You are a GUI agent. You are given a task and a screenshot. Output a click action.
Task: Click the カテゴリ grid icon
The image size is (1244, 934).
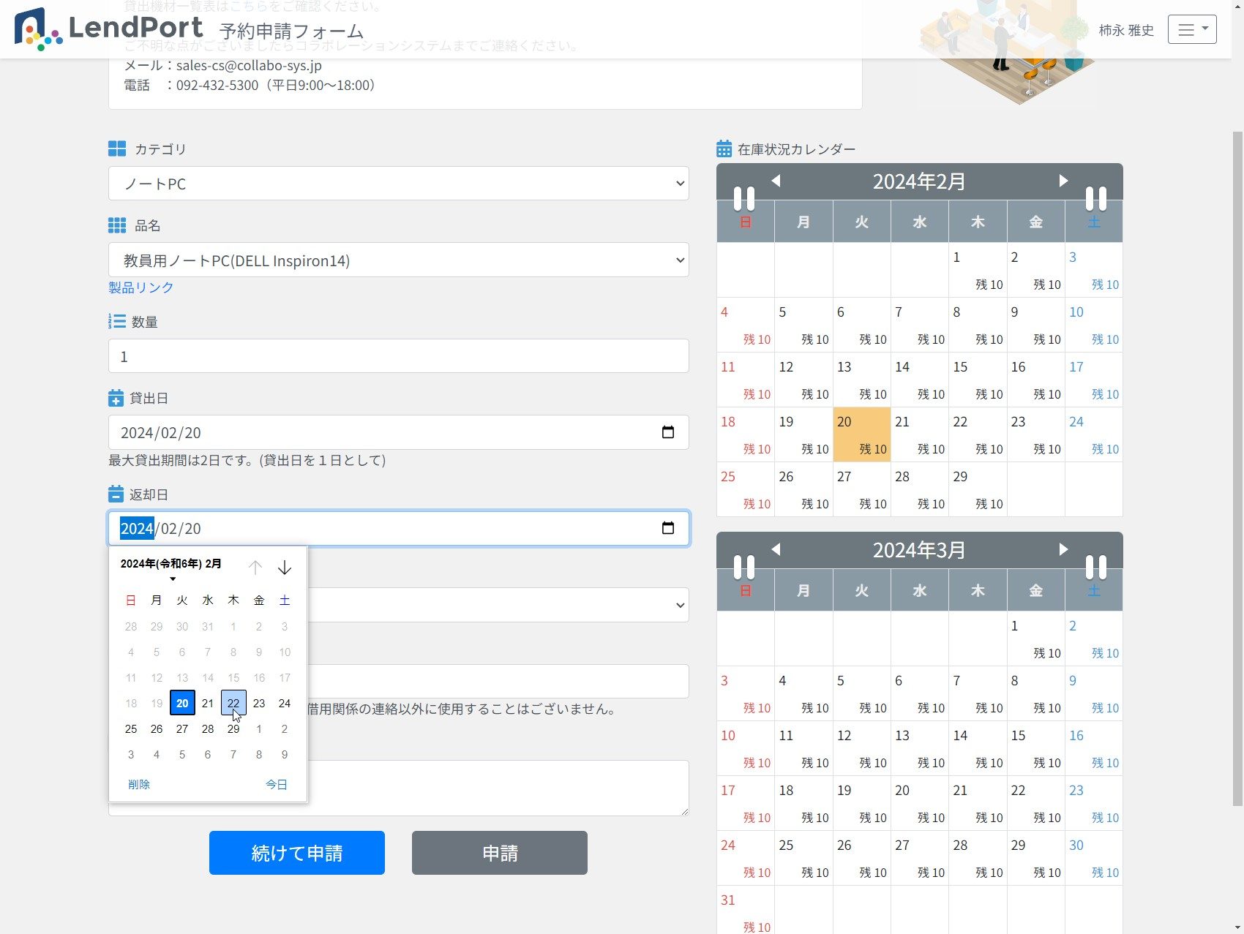117,149
